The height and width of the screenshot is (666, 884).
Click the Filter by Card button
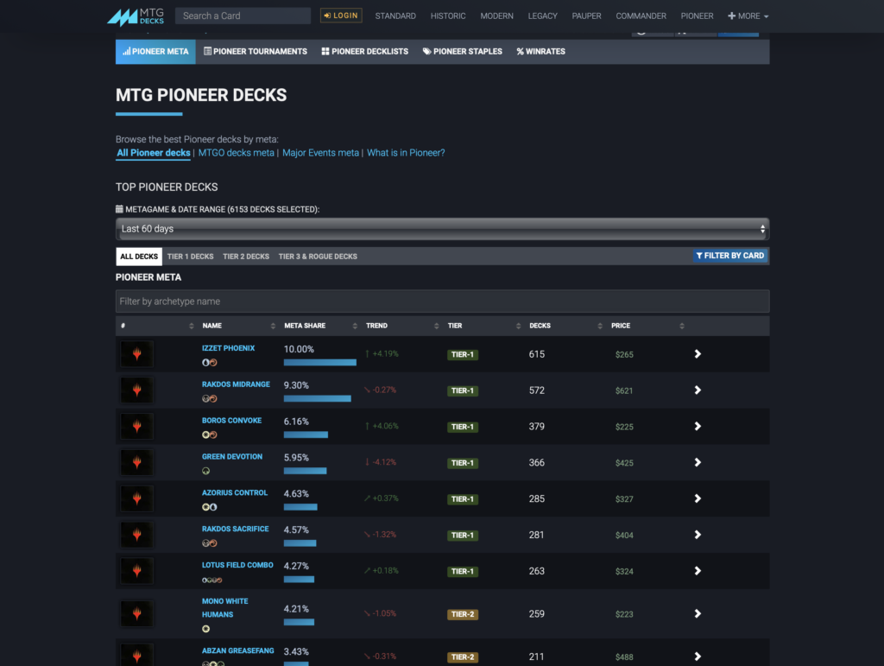(x=730, y=256)
